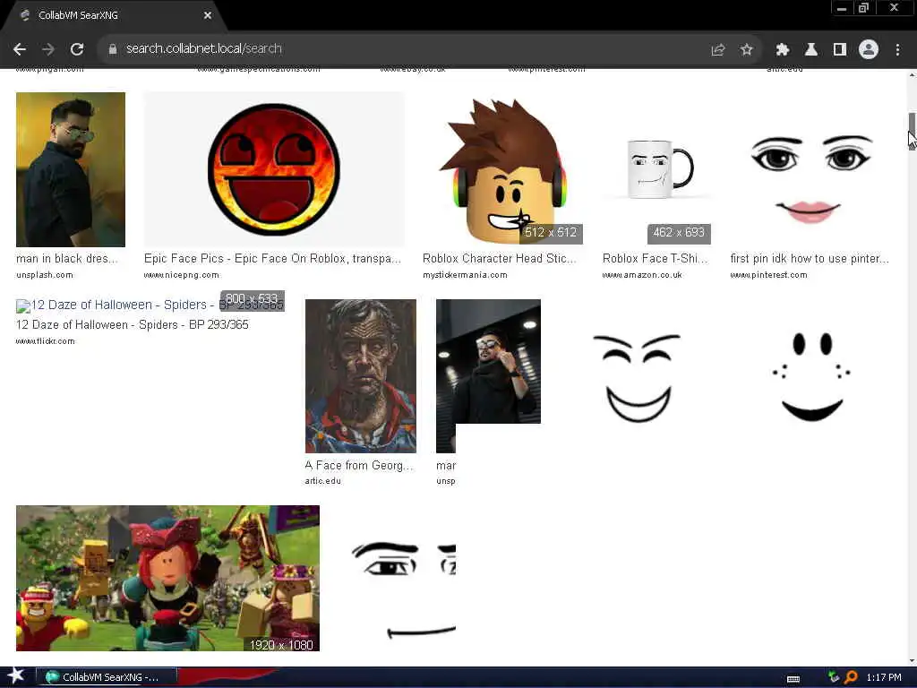
Task: Share this page via share icon
Action: (x=718, y=50)
